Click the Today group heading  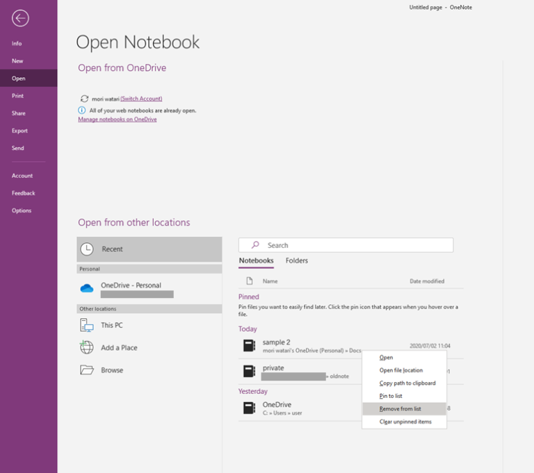248,329
